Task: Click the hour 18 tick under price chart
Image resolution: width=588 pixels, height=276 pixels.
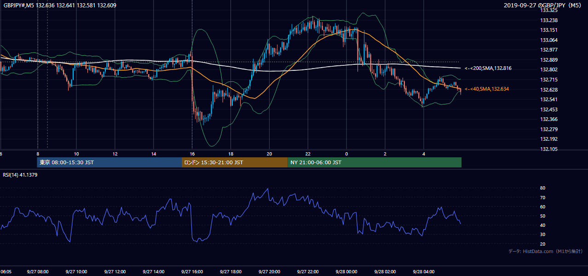Action: pyautogui.click(x=231, y=154)
